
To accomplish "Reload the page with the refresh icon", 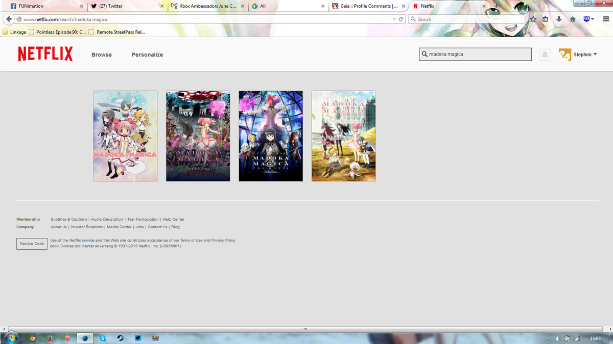I will (x=402, y=19).
